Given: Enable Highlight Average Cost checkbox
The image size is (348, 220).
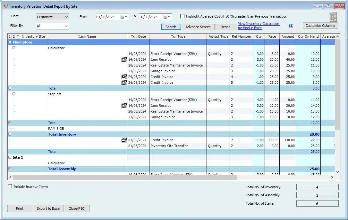Looking at the screenshot, I should click(x=182, y=16).
